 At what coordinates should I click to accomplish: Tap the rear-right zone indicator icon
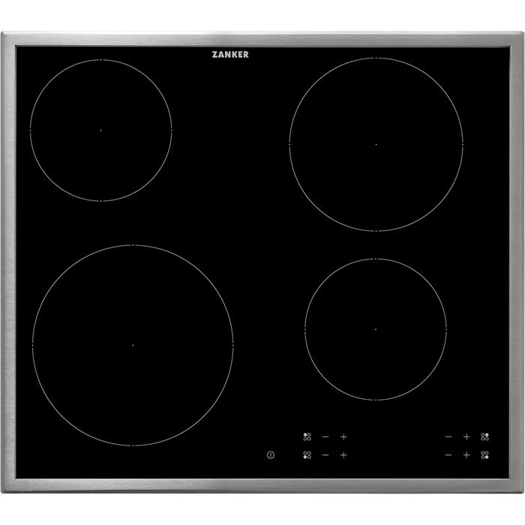(x=484, y=436)
